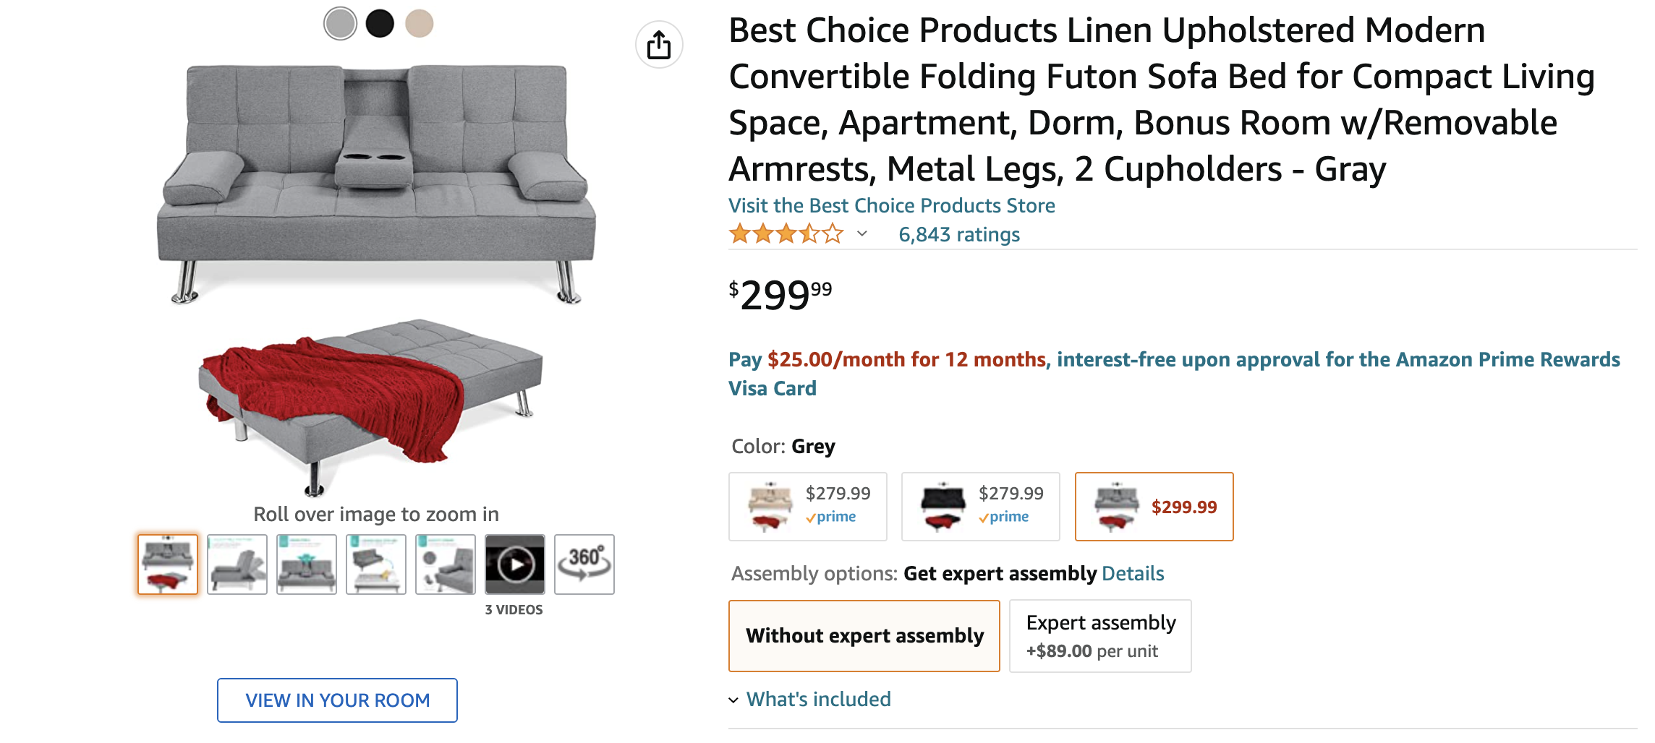1655x743 pixels.
Task: Select the first sofa thumbnail with red blanket
Action: (168, 564)
